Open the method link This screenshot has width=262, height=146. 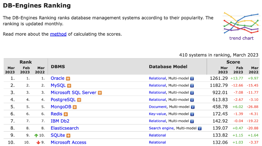click(58, 34)
